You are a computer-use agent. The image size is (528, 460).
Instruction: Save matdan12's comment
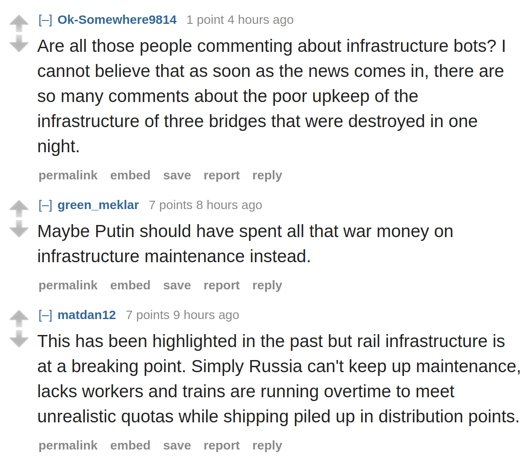[177, 445]
